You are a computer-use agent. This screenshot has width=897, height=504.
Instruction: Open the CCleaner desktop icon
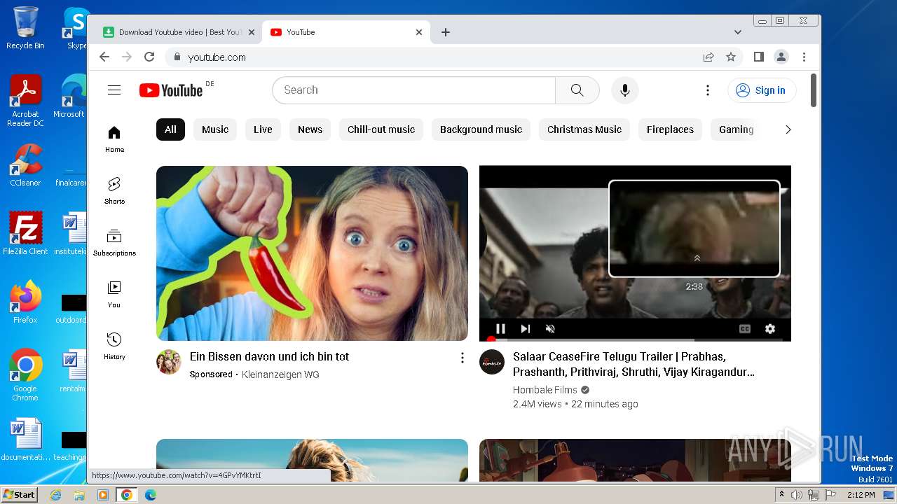click(25, 165)
